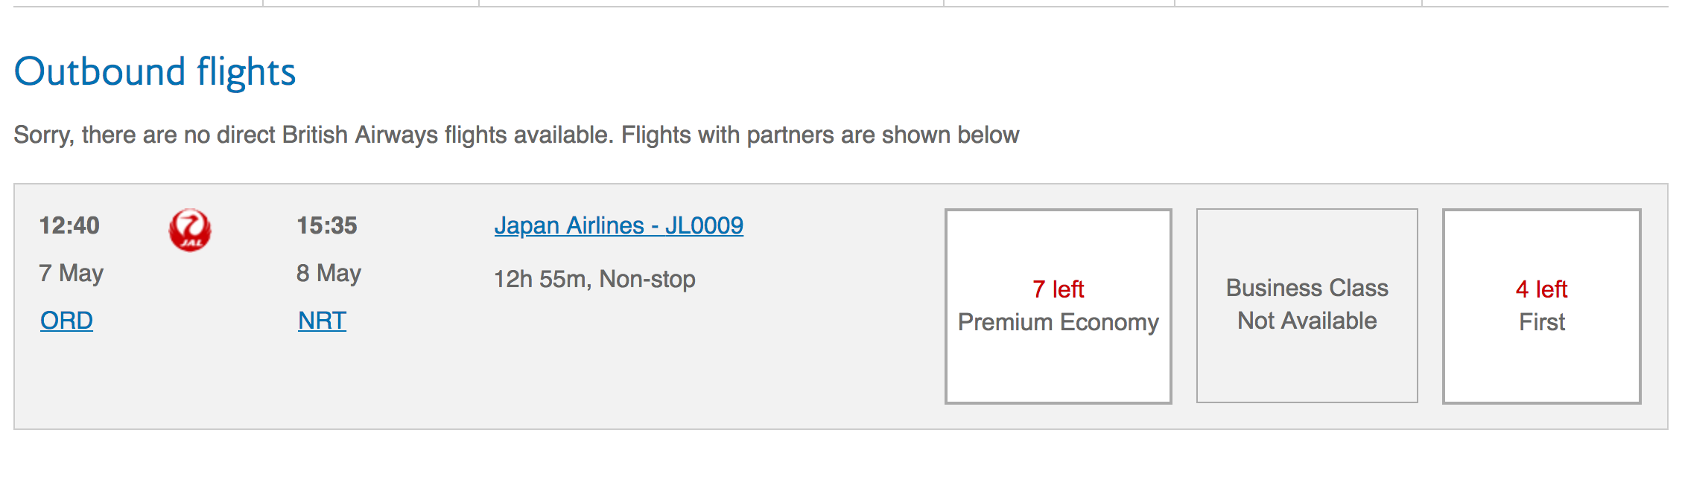Click the "Business Class" cabin label

click(x=1307, y=288)
